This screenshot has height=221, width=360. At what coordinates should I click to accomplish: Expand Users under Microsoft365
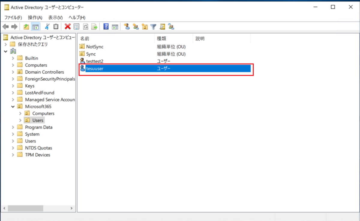[x=20, y=120]
